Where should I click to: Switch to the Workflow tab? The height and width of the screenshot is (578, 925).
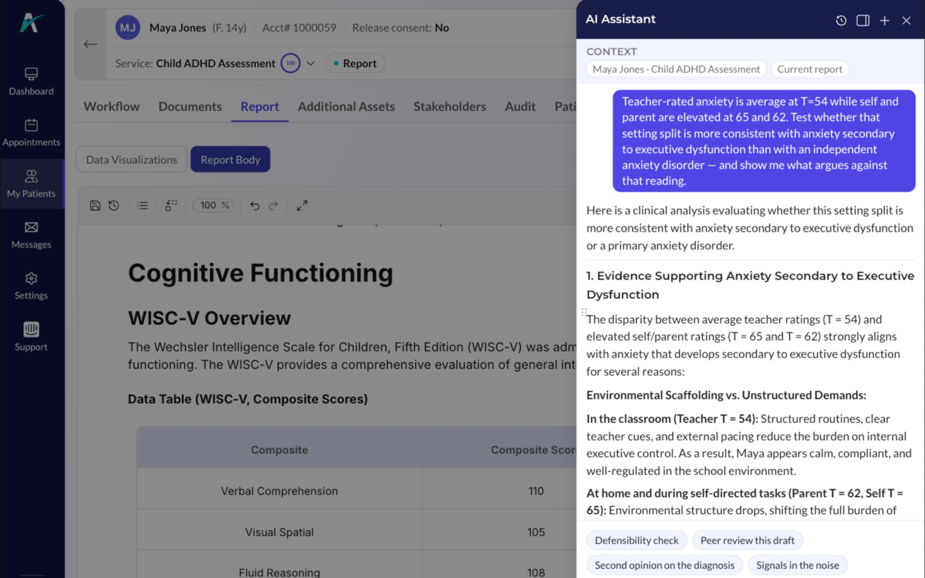click(112, 107)
